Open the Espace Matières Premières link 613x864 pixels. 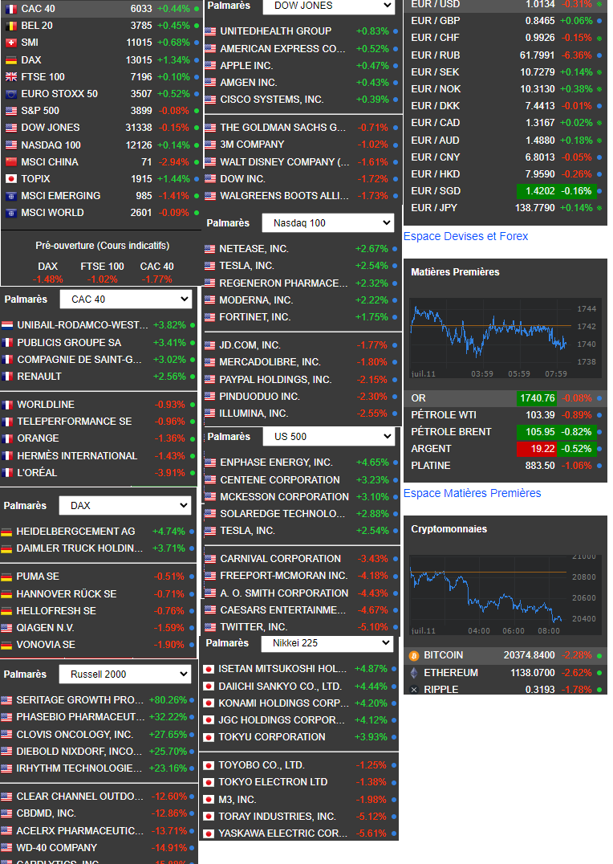coord(472,493)
